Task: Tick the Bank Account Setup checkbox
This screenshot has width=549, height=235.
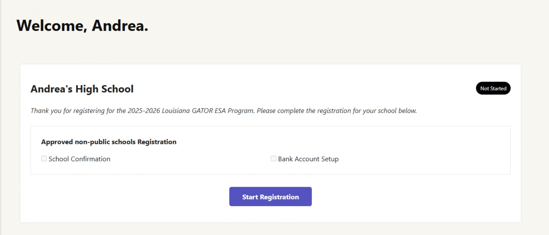Action: pyautogui.click(x=274, y=159)
